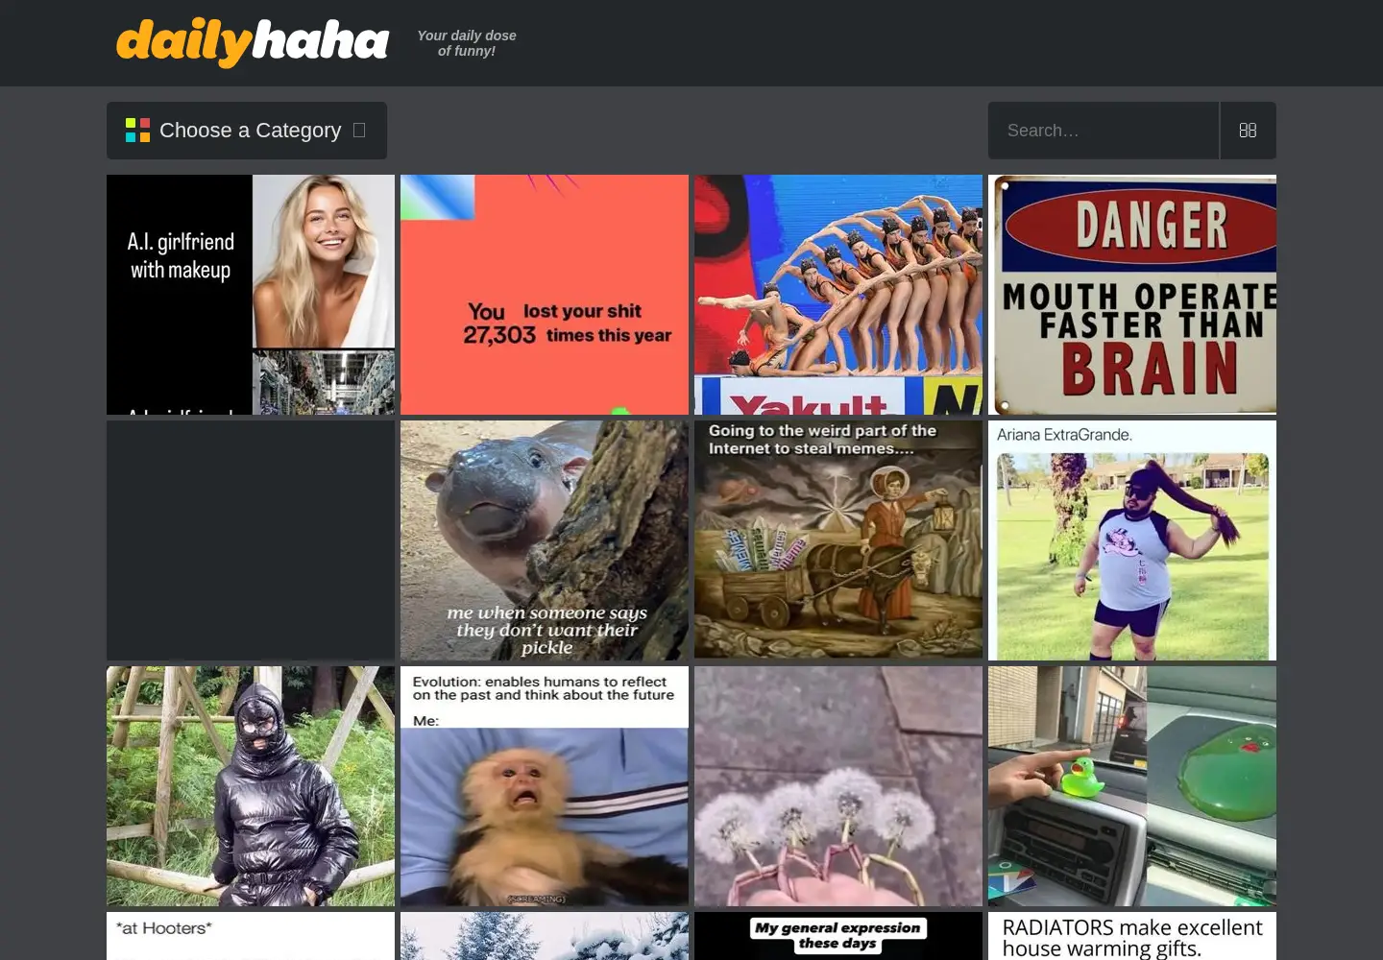This screenshot has height=960, width=1383.
Task: Click the colorful category grid icon
Action: coord(138,131)
